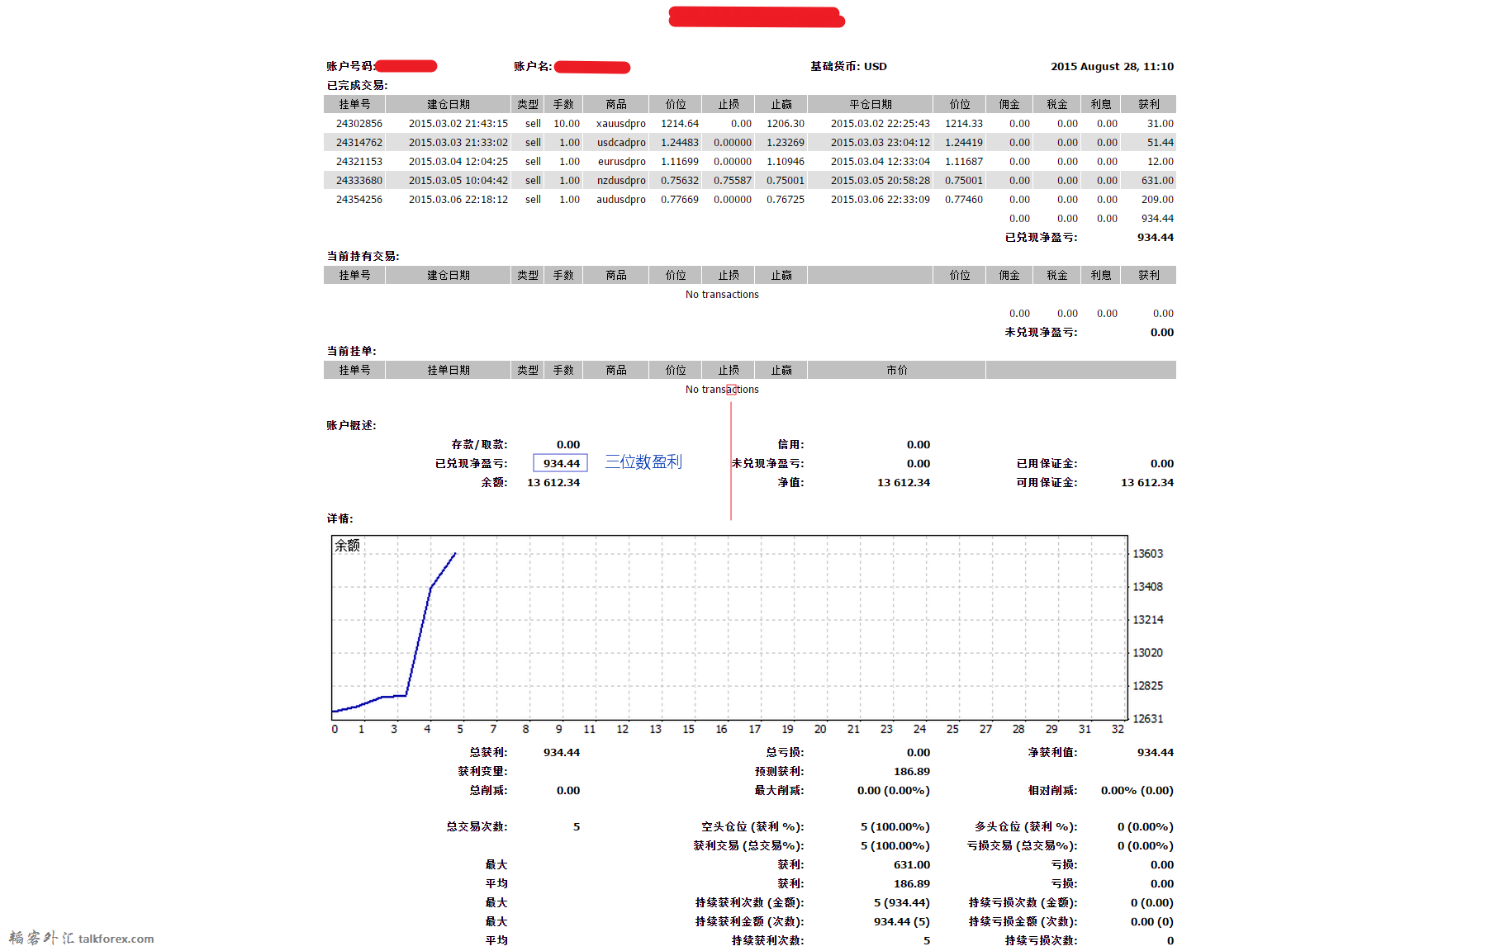Click open price 1.11699
This screenshot has width=1500, height=951.
click(x=679, y=162)
